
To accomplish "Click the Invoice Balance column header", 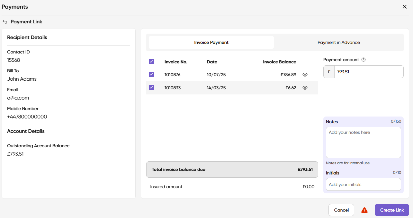I will point(279,62).
